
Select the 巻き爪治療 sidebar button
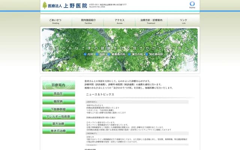coord(58,131)
